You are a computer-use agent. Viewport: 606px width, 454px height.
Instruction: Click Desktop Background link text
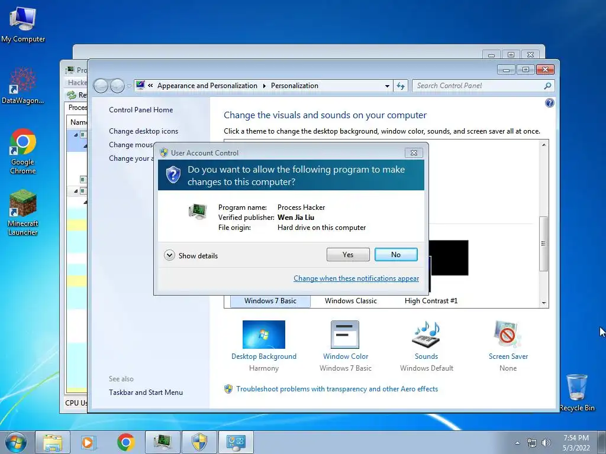click(264, 356)
